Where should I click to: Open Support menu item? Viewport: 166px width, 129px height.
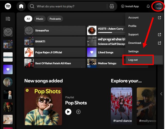coord(144,35)
